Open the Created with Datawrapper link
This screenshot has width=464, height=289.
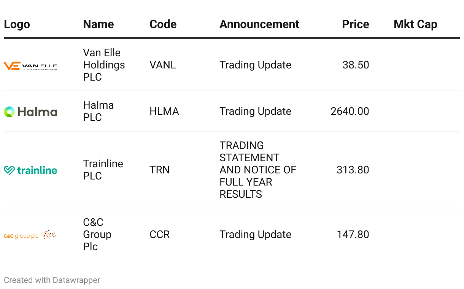pos(52,280)
